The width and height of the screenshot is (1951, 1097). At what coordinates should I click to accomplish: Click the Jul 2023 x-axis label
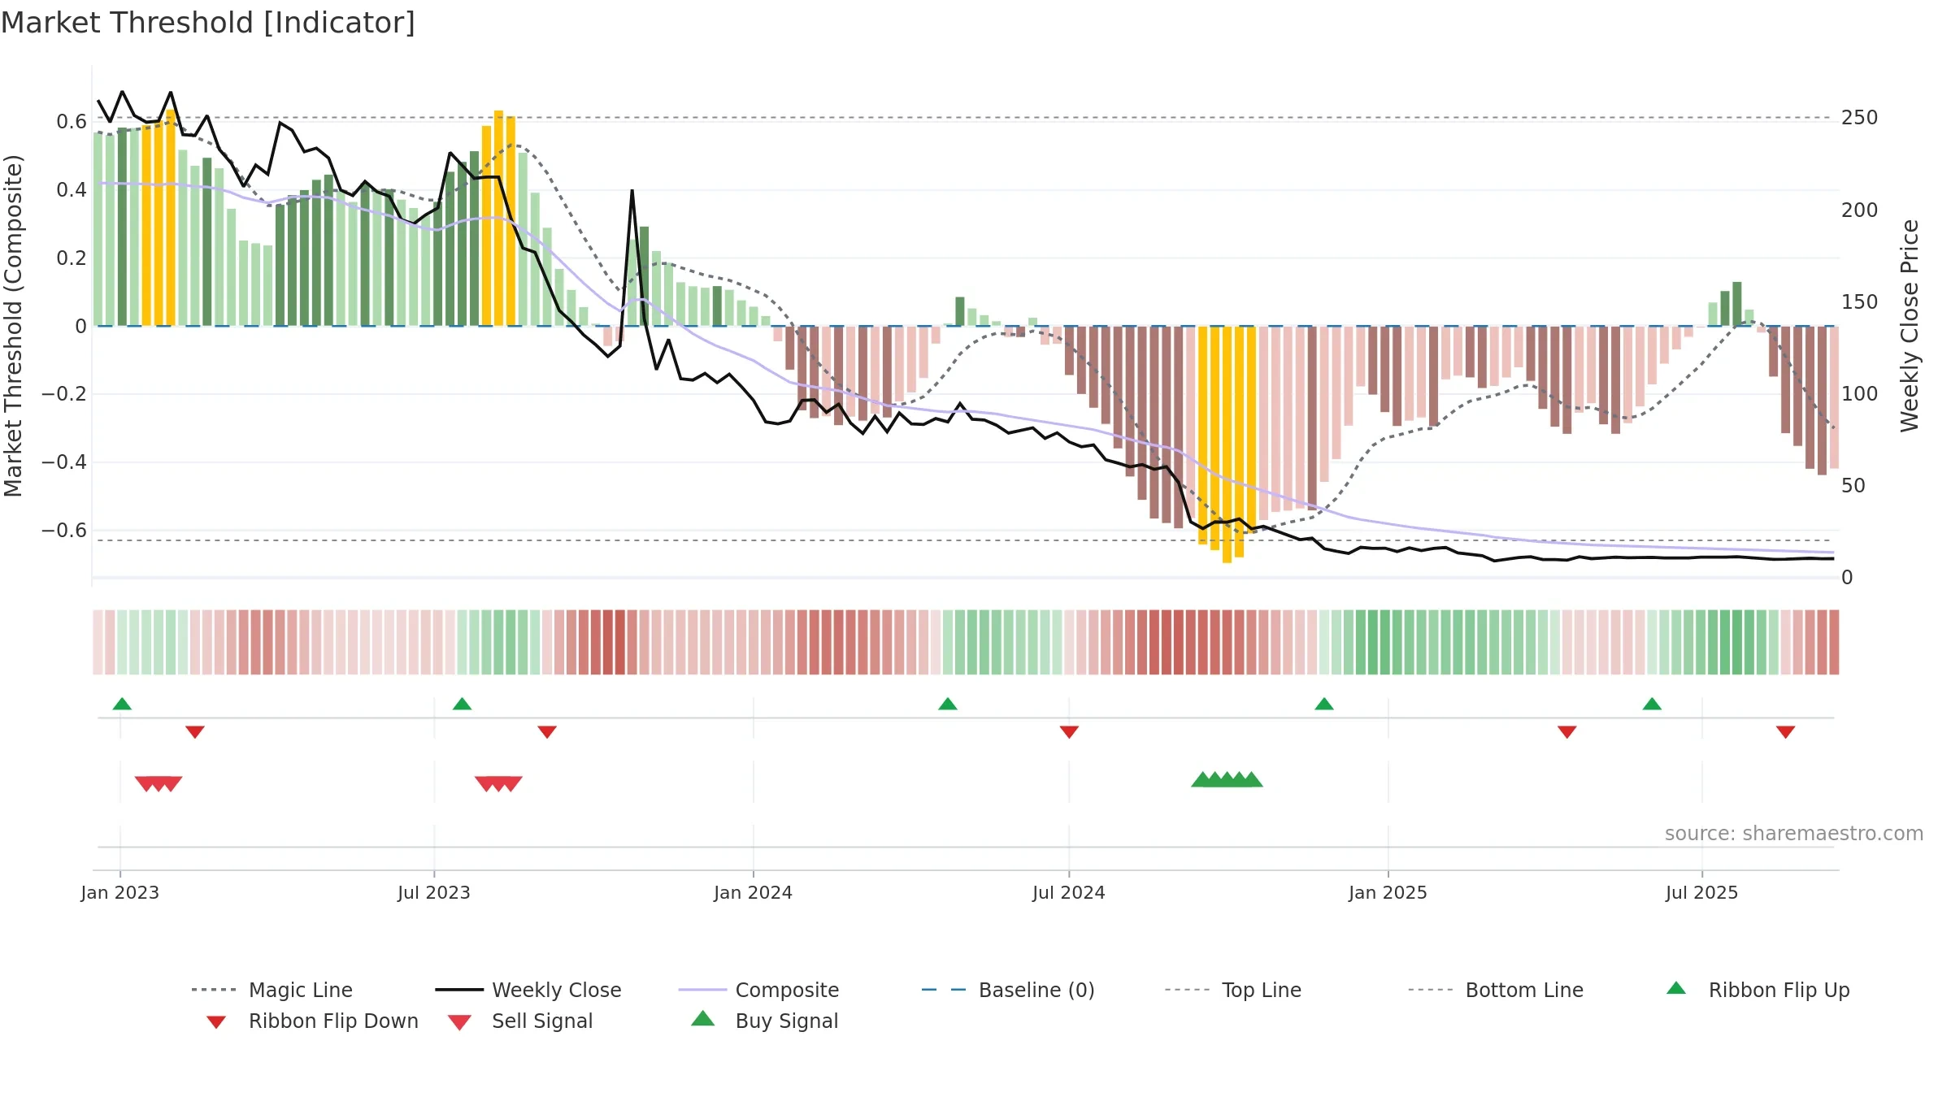[434, 893]
